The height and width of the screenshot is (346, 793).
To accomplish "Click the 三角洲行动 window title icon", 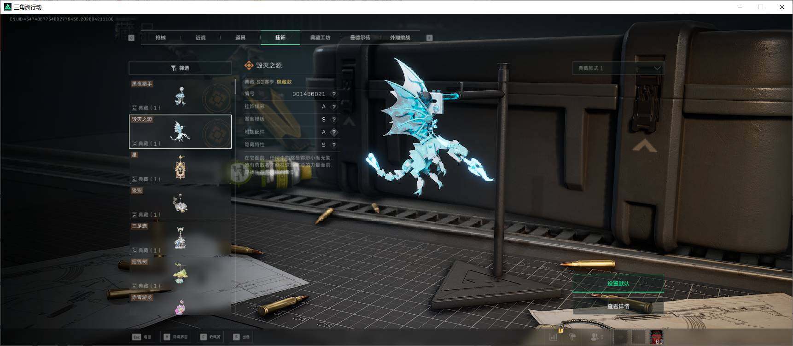I will pos(7,7).
